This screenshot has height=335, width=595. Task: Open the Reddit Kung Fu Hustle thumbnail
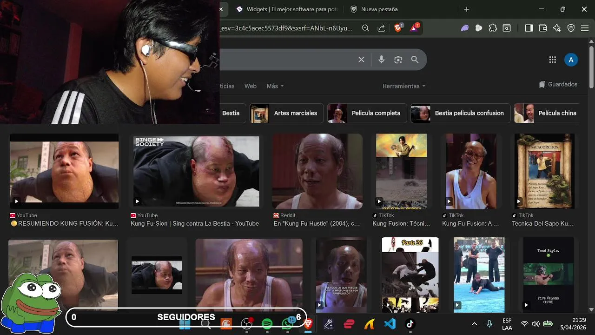pos(317,171)
